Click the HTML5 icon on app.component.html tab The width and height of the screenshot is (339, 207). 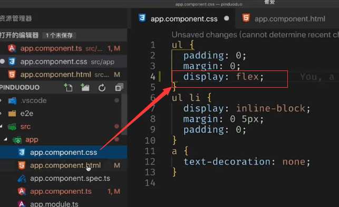click(246, 18)
